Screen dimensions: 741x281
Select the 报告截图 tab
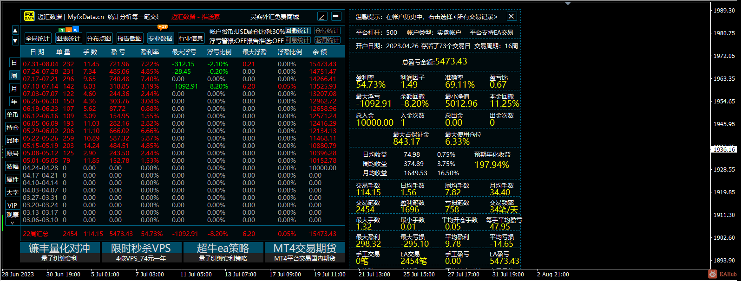coord(130,38)
